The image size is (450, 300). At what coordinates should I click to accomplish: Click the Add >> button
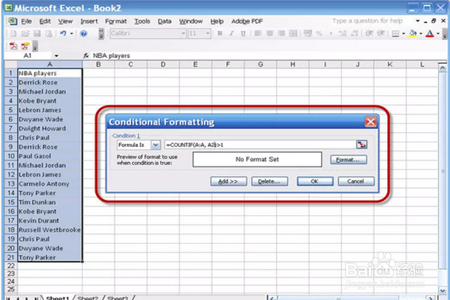coord(228,181)
